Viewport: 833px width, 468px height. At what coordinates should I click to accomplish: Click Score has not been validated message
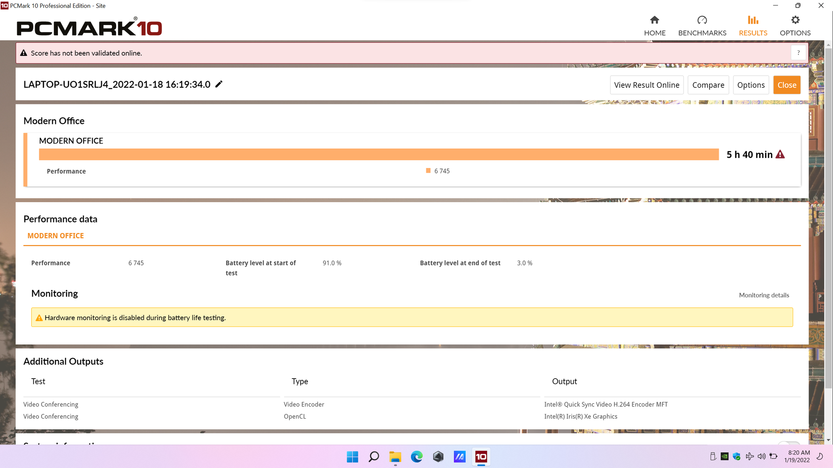(86, 53)
